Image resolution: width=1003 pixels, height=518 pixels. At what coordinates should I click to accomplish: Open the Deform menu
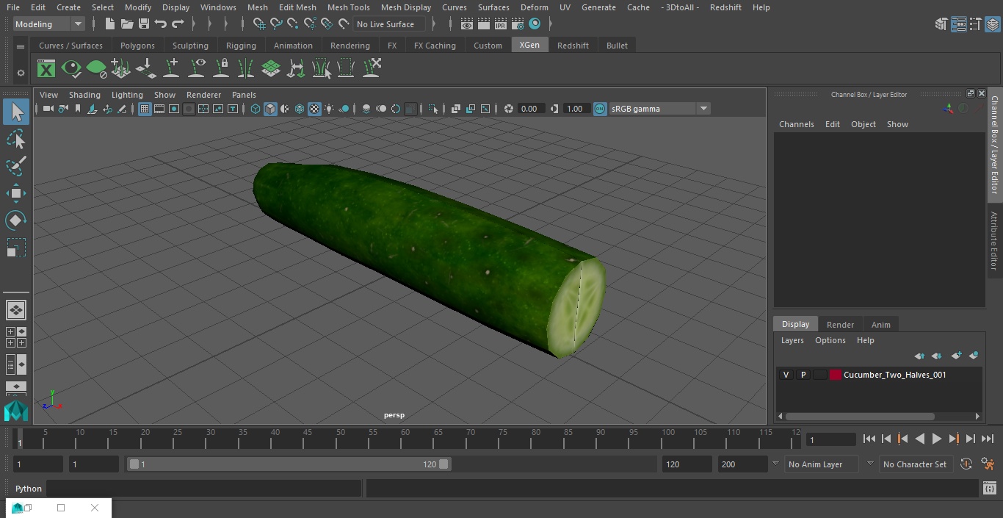point(534,7)
